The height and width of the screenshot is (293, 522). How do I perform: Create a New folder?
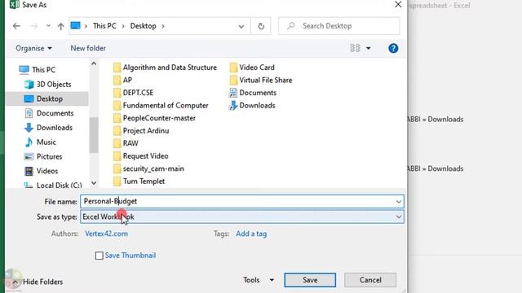(88, 48)
